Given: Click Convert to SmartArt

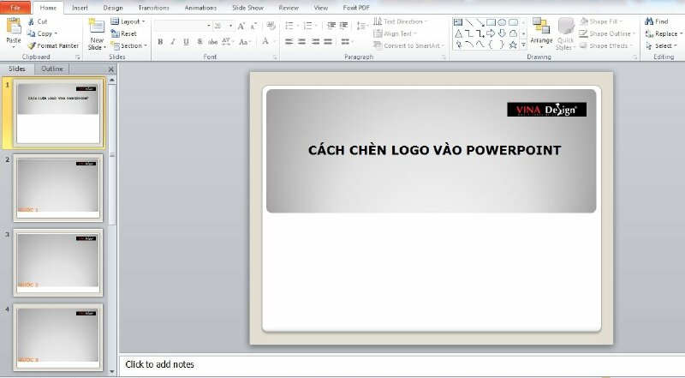Looking at the screenshot, I should pyautogui.click(x=409, y=45).
